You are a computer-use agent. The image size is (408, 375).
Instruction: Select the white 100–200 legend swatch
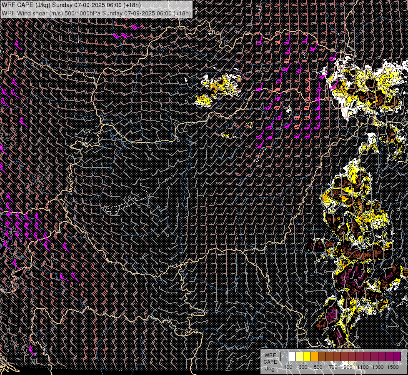pos(292,356)
